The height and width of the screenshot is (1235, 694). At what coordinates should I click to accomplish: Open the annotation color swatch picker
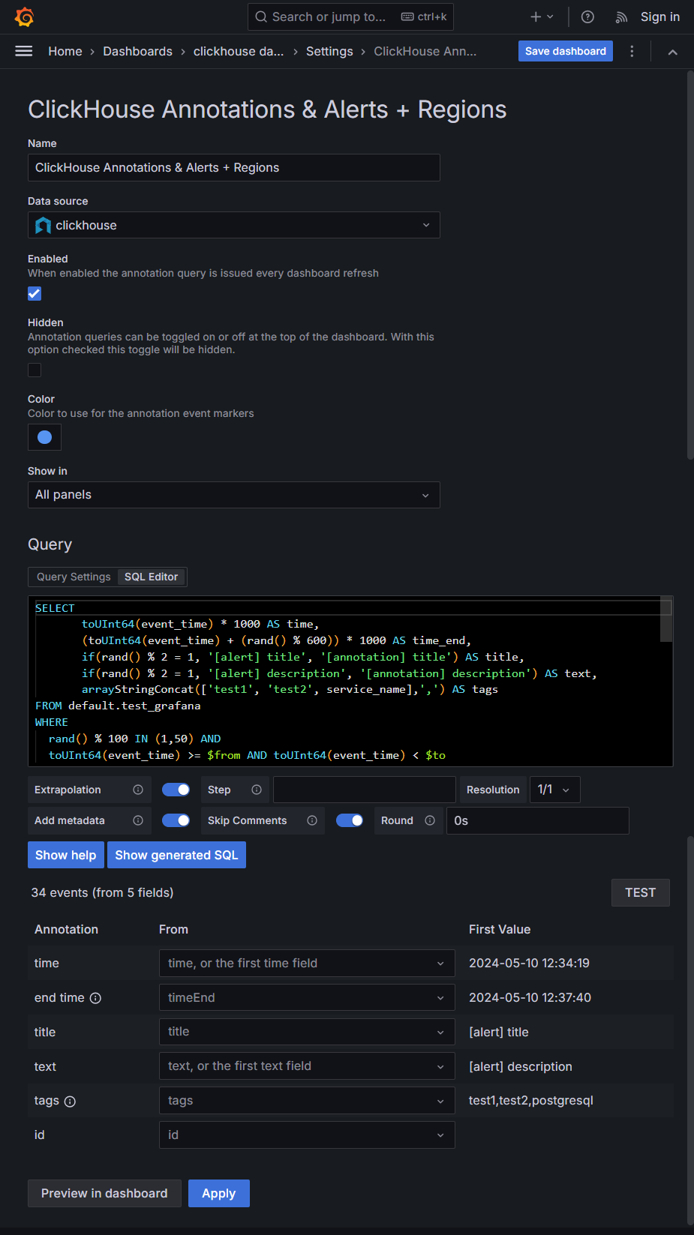44,437
